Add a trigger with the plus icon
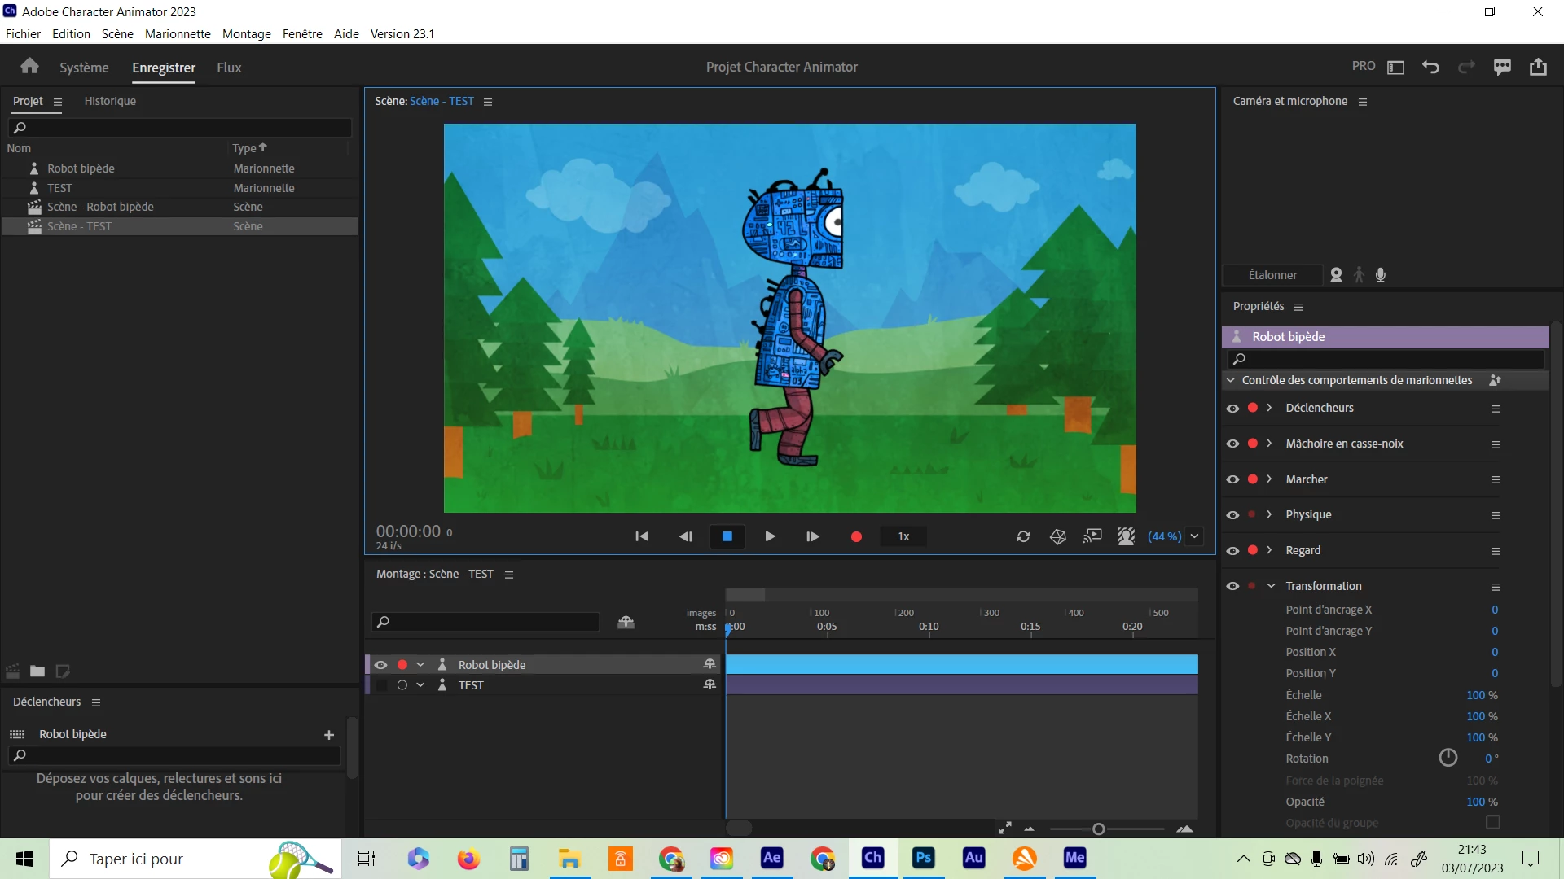The width and height of the screenshot is (1564, 879). pos(329,735)
